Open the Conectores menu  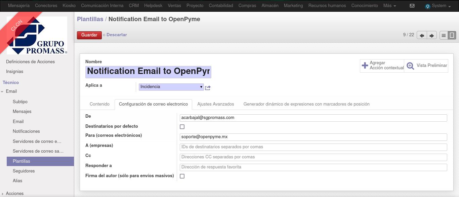tap(46, 6)
